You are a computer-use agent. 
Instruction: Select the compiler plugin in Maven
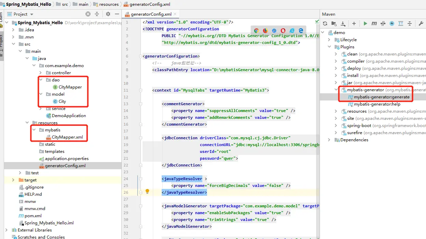tap(356, 61)
